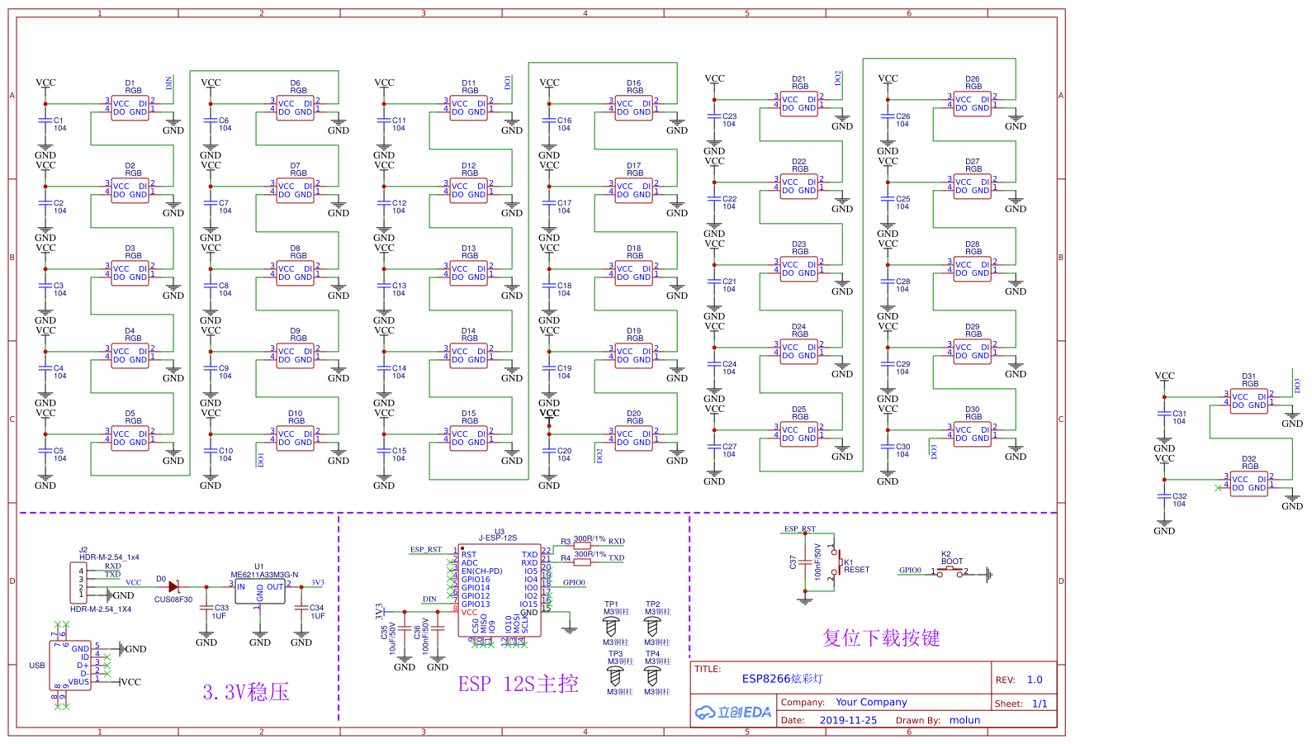This screenshot has height=744, width=1312.
Task: Select the R4 300R resistor symbol
Action: click(x=582, y=562)
